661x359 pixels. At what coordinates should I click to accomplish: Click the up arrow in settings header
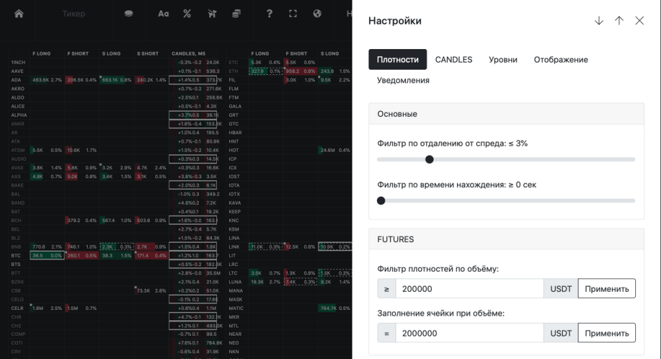pos(619,21)
